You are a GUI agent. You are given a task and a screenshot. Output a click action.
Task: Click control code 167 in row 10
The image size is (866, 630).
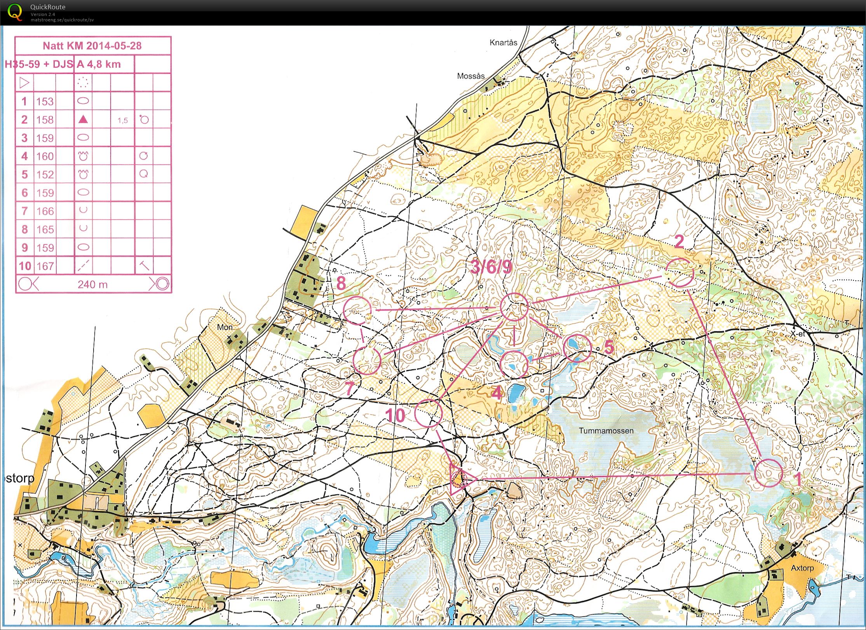[x=45, y=266]
